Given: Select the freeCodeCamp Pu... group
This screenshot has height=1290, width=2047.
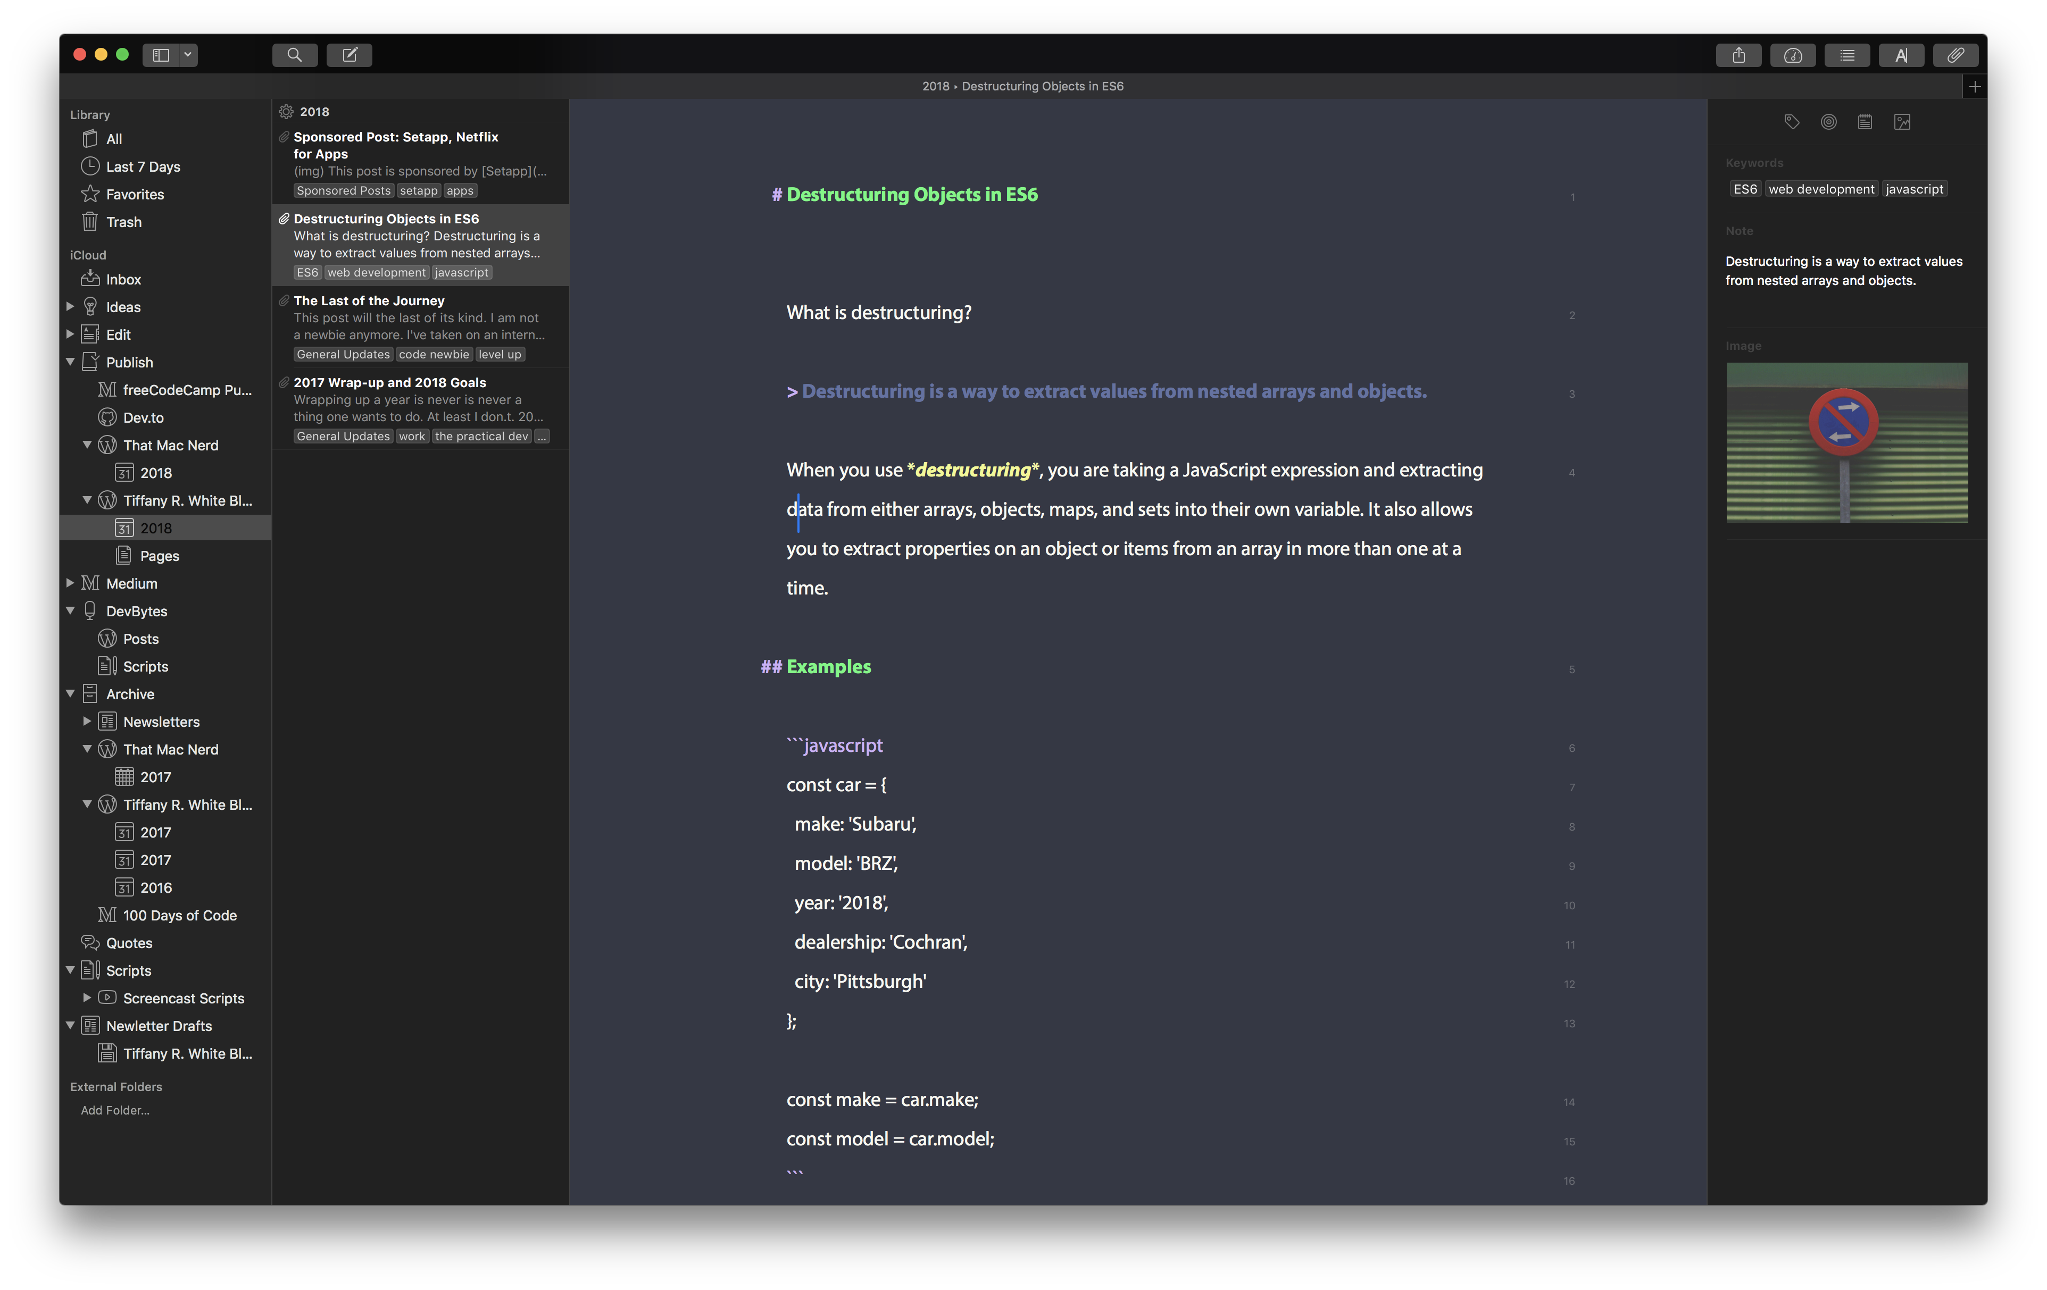Looking at the screenshot, I should 165,390.
